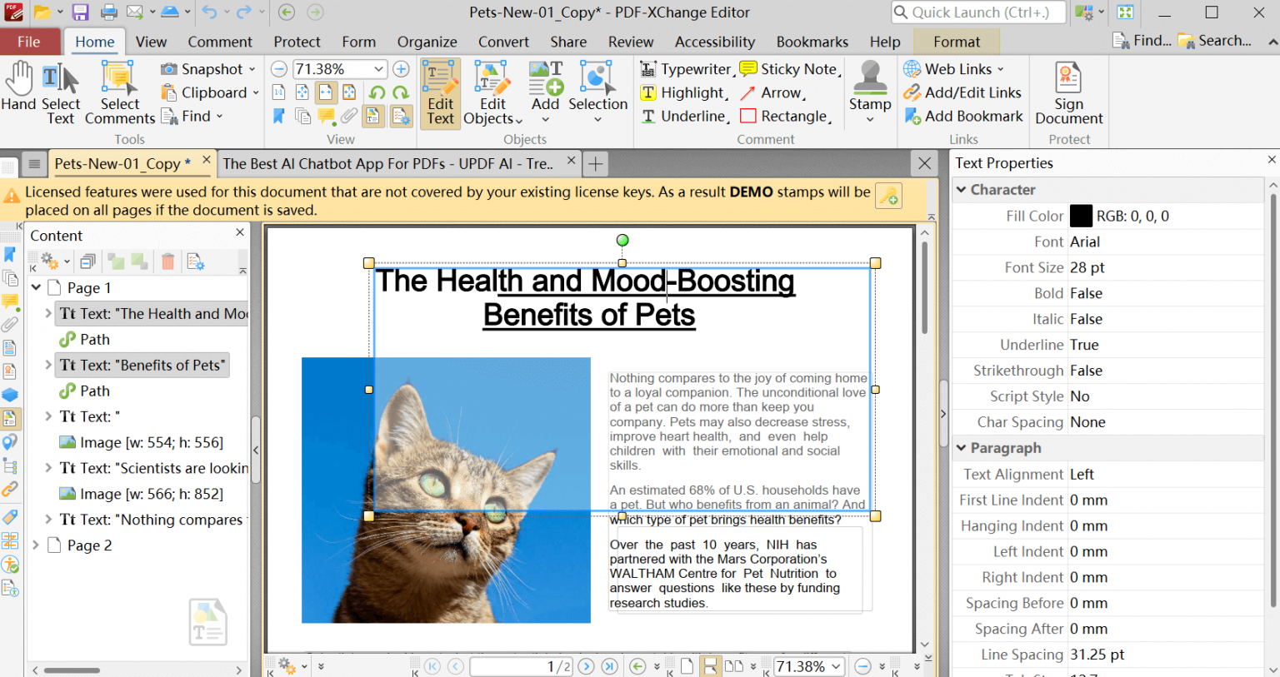This screenshot has height=677, width=1280.
Task: Collapse the Character properties section
Action: (962, 190)
